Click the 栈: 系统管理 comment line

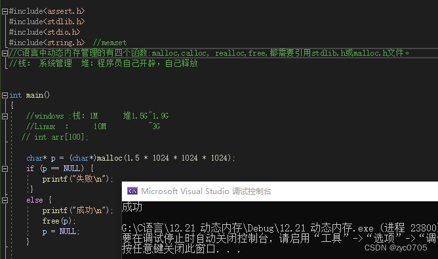pyautogui.click(x=104, y=64)
